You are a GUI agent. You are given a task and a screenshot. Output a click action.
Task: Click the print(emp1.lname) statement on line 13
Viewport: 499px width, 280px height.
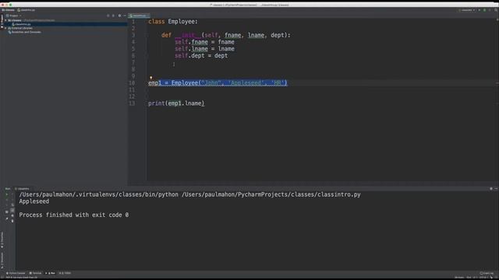pyautogui.click(x=176, y=103)
